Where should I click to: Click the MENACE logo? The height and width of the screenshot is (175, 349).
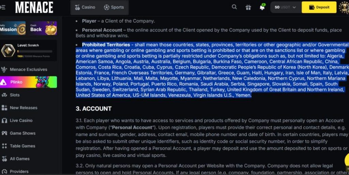[34, 7]
